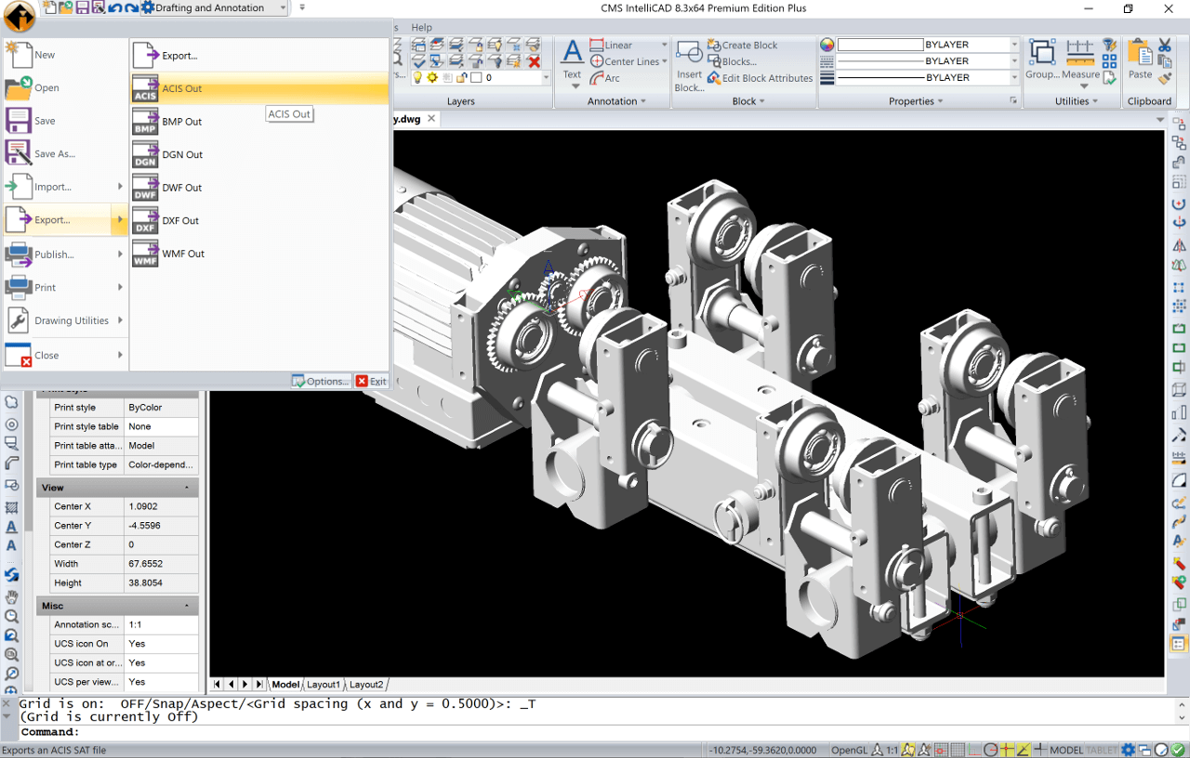Image resolution: width=1190 pixels, height=758 pixels.
Task: Expand the Close submenu
Action: point(65,355)
